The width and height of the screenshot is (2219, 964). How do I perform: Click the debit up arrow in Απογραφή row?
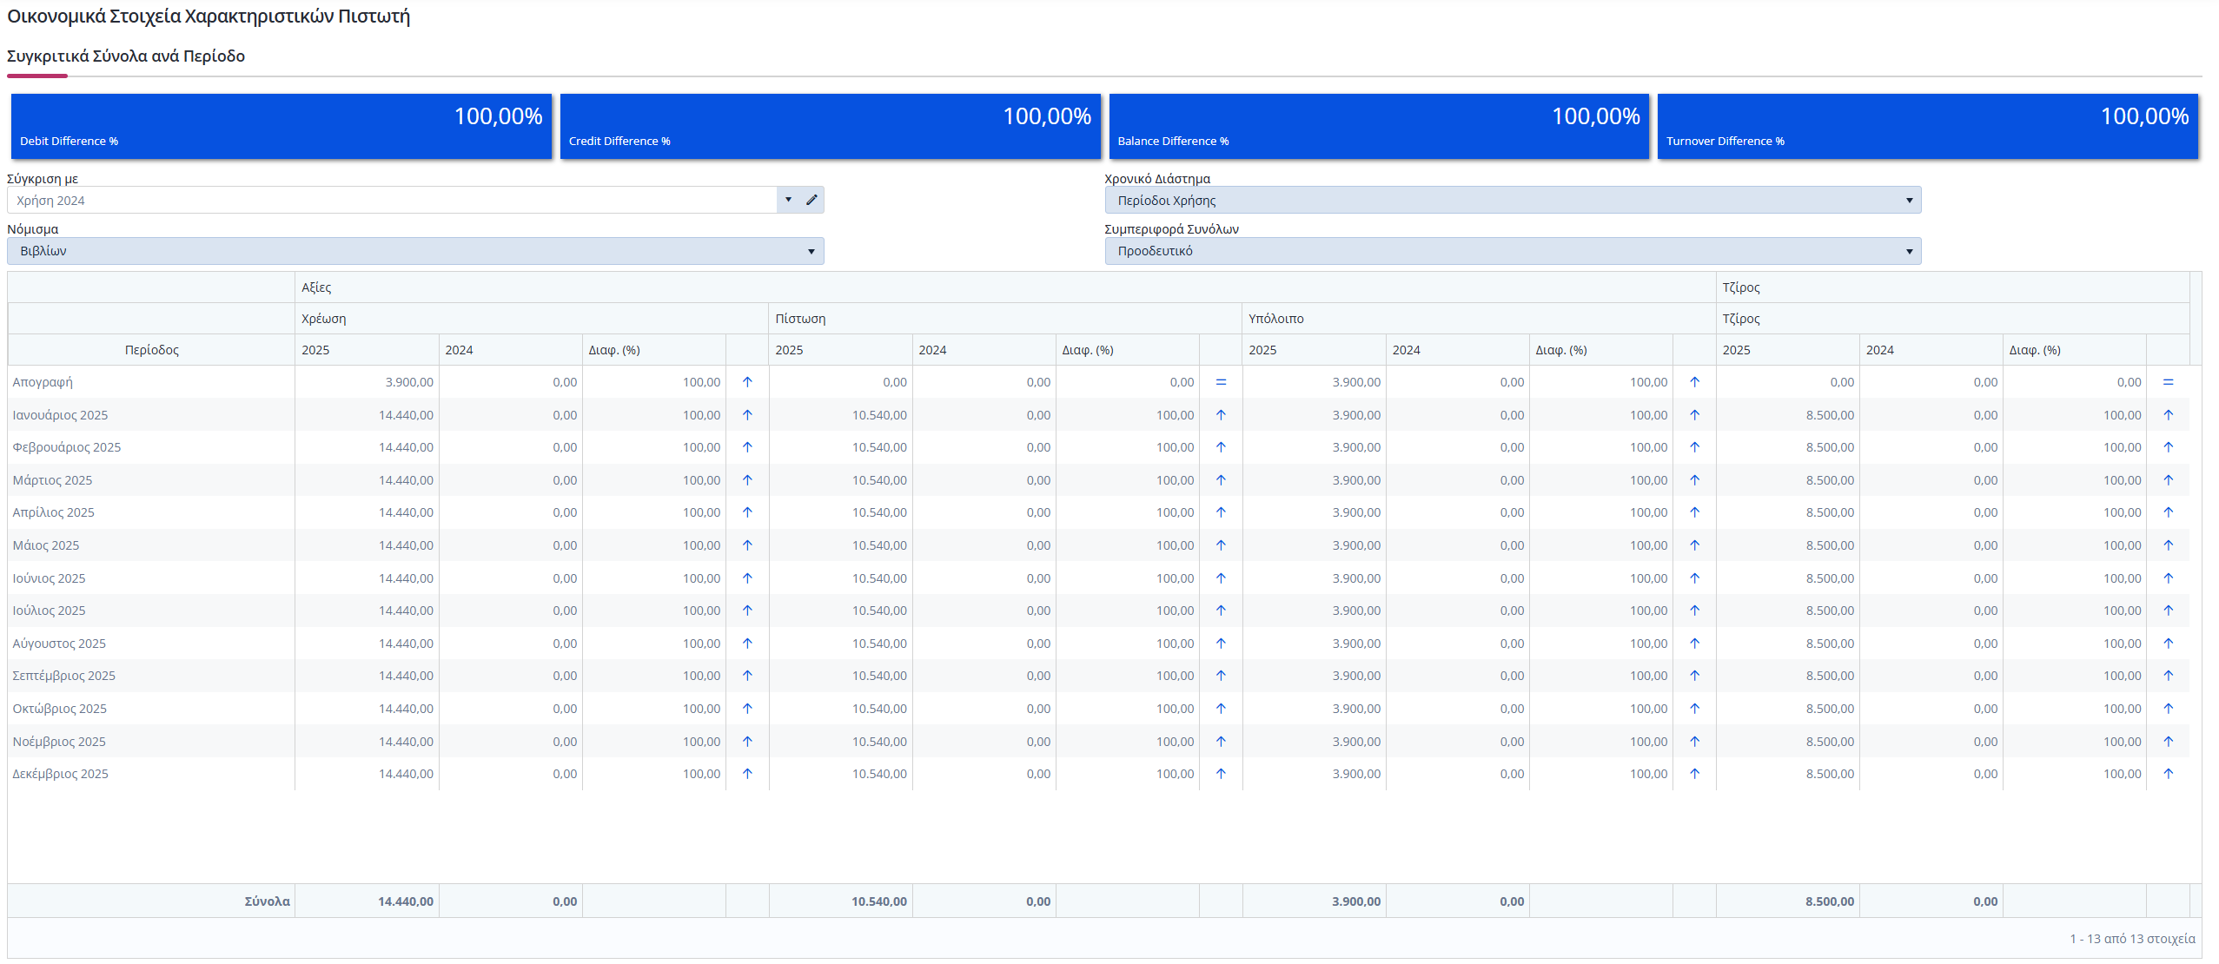(747, 382)
